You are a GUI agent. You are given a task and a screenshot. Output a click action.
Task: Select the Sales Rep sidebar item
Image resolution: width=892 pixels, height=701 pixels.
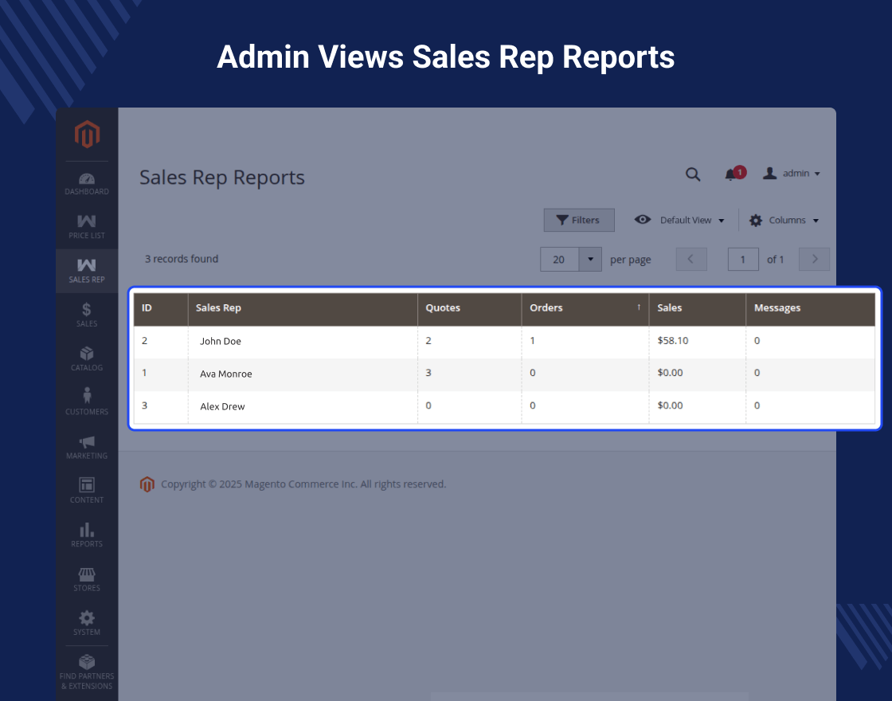point(87,271)
